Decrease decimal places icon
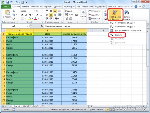Screen dimensions: 150x113 point(71,19)
